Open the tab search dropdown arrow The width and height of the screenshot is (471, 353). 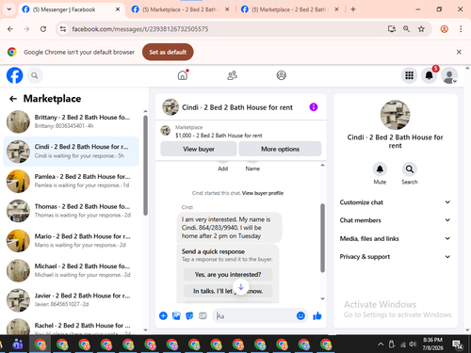[9, 9]
